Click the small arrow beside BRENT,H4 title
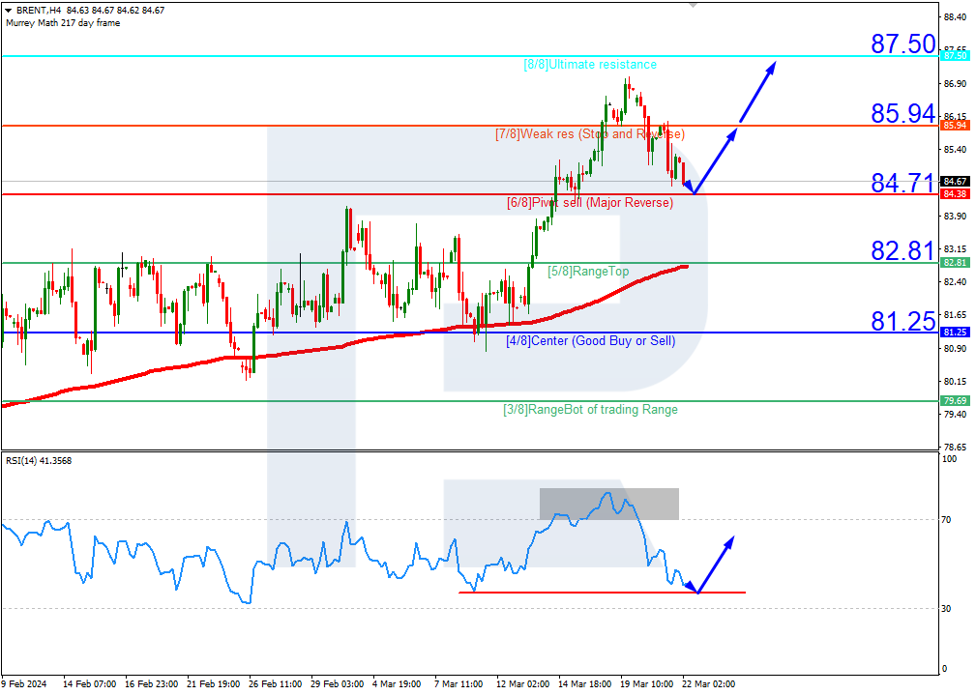This screenshot has width=976, height=695. click(x=8, y=11)
